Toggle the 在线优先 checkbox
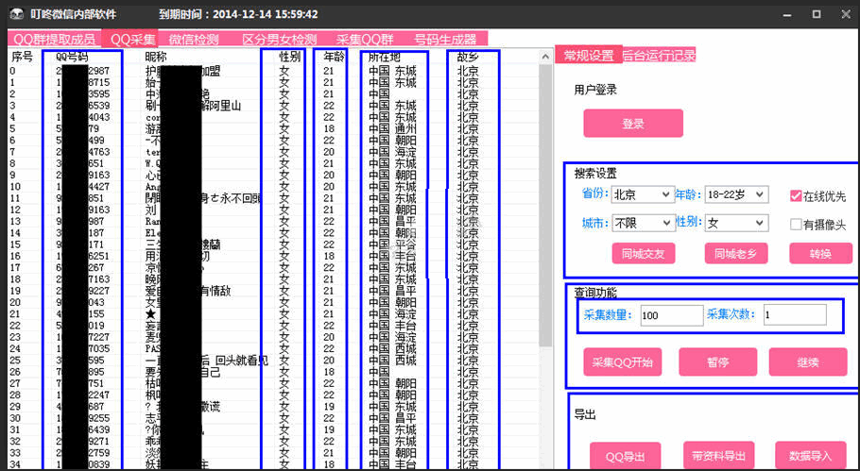The image size is (860, 471). click(x=796, y=196)
